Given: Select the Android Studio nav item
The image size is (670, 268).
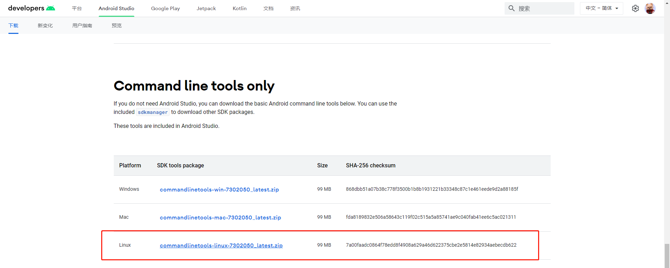Looking at the screenshot, I should 116,8.
